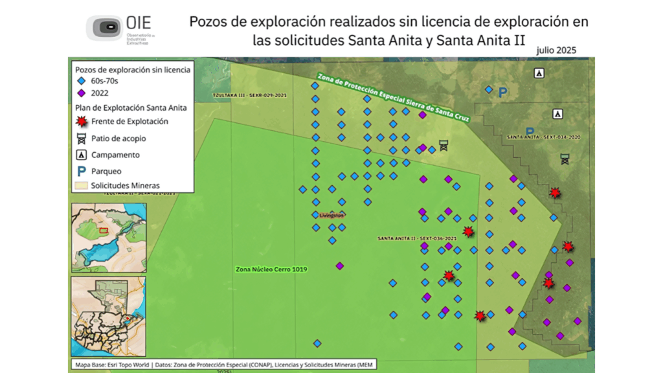Click the map title starting 'Pozos de exploración'
This screenshot has width=663, height=373.
388,31
